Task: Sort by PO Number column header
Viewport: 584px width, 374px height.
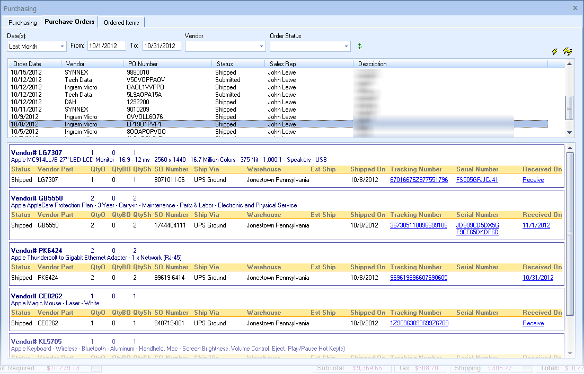Action: [x=143, y=64]
